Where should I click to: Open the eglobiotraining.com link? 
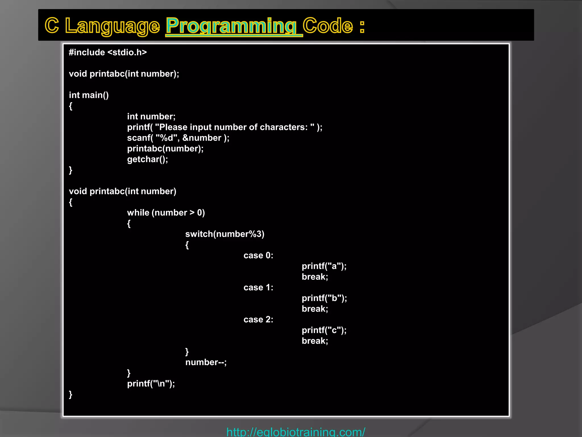[296, 432]
